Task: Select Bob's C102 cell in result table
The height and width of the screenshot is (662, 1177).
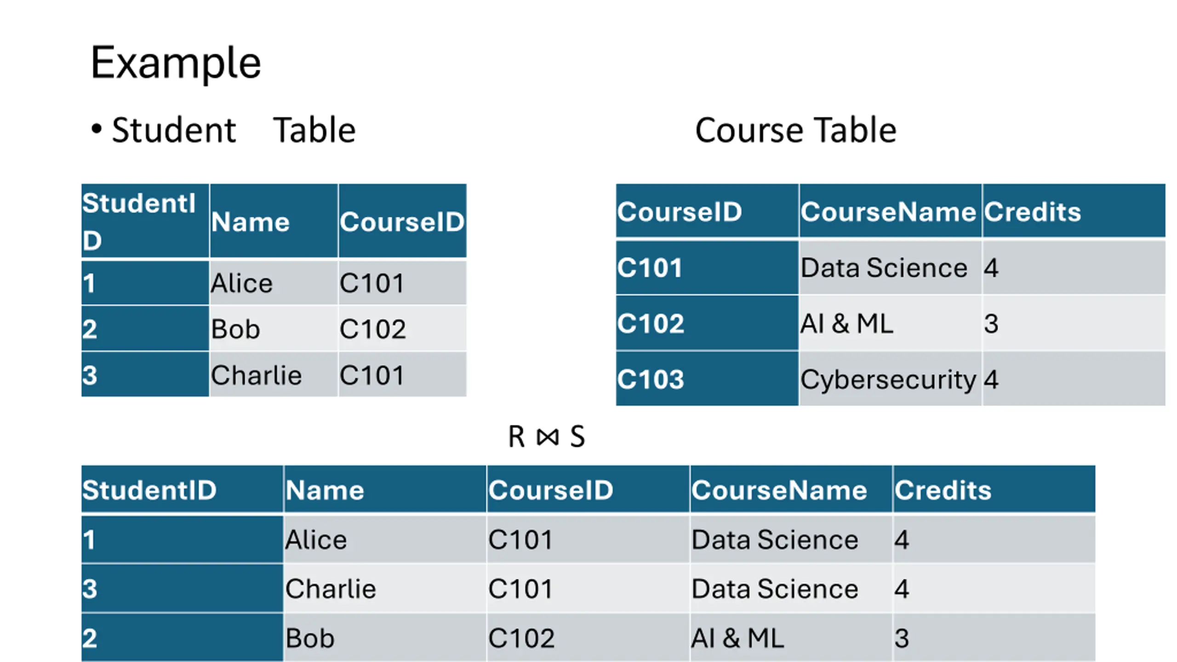Action: [588, 638]
